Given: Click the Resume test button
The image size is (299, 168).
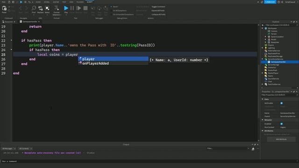Looking at the screenshot, I should 78,8.
